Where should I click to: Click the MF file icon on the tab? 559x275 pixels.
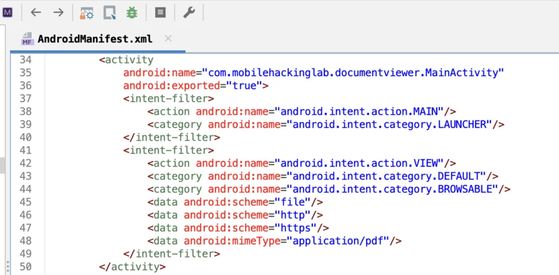27,39
